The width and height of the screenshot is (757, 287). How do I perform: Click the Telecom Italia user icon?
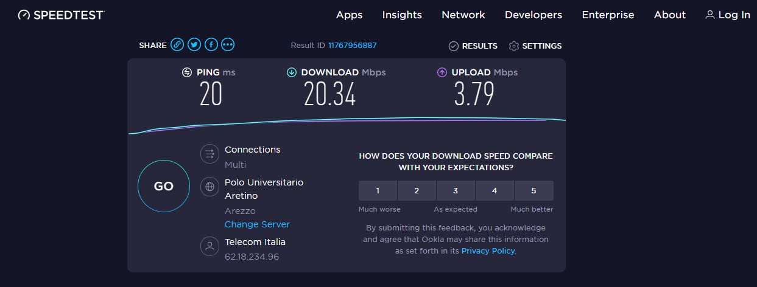209,246
